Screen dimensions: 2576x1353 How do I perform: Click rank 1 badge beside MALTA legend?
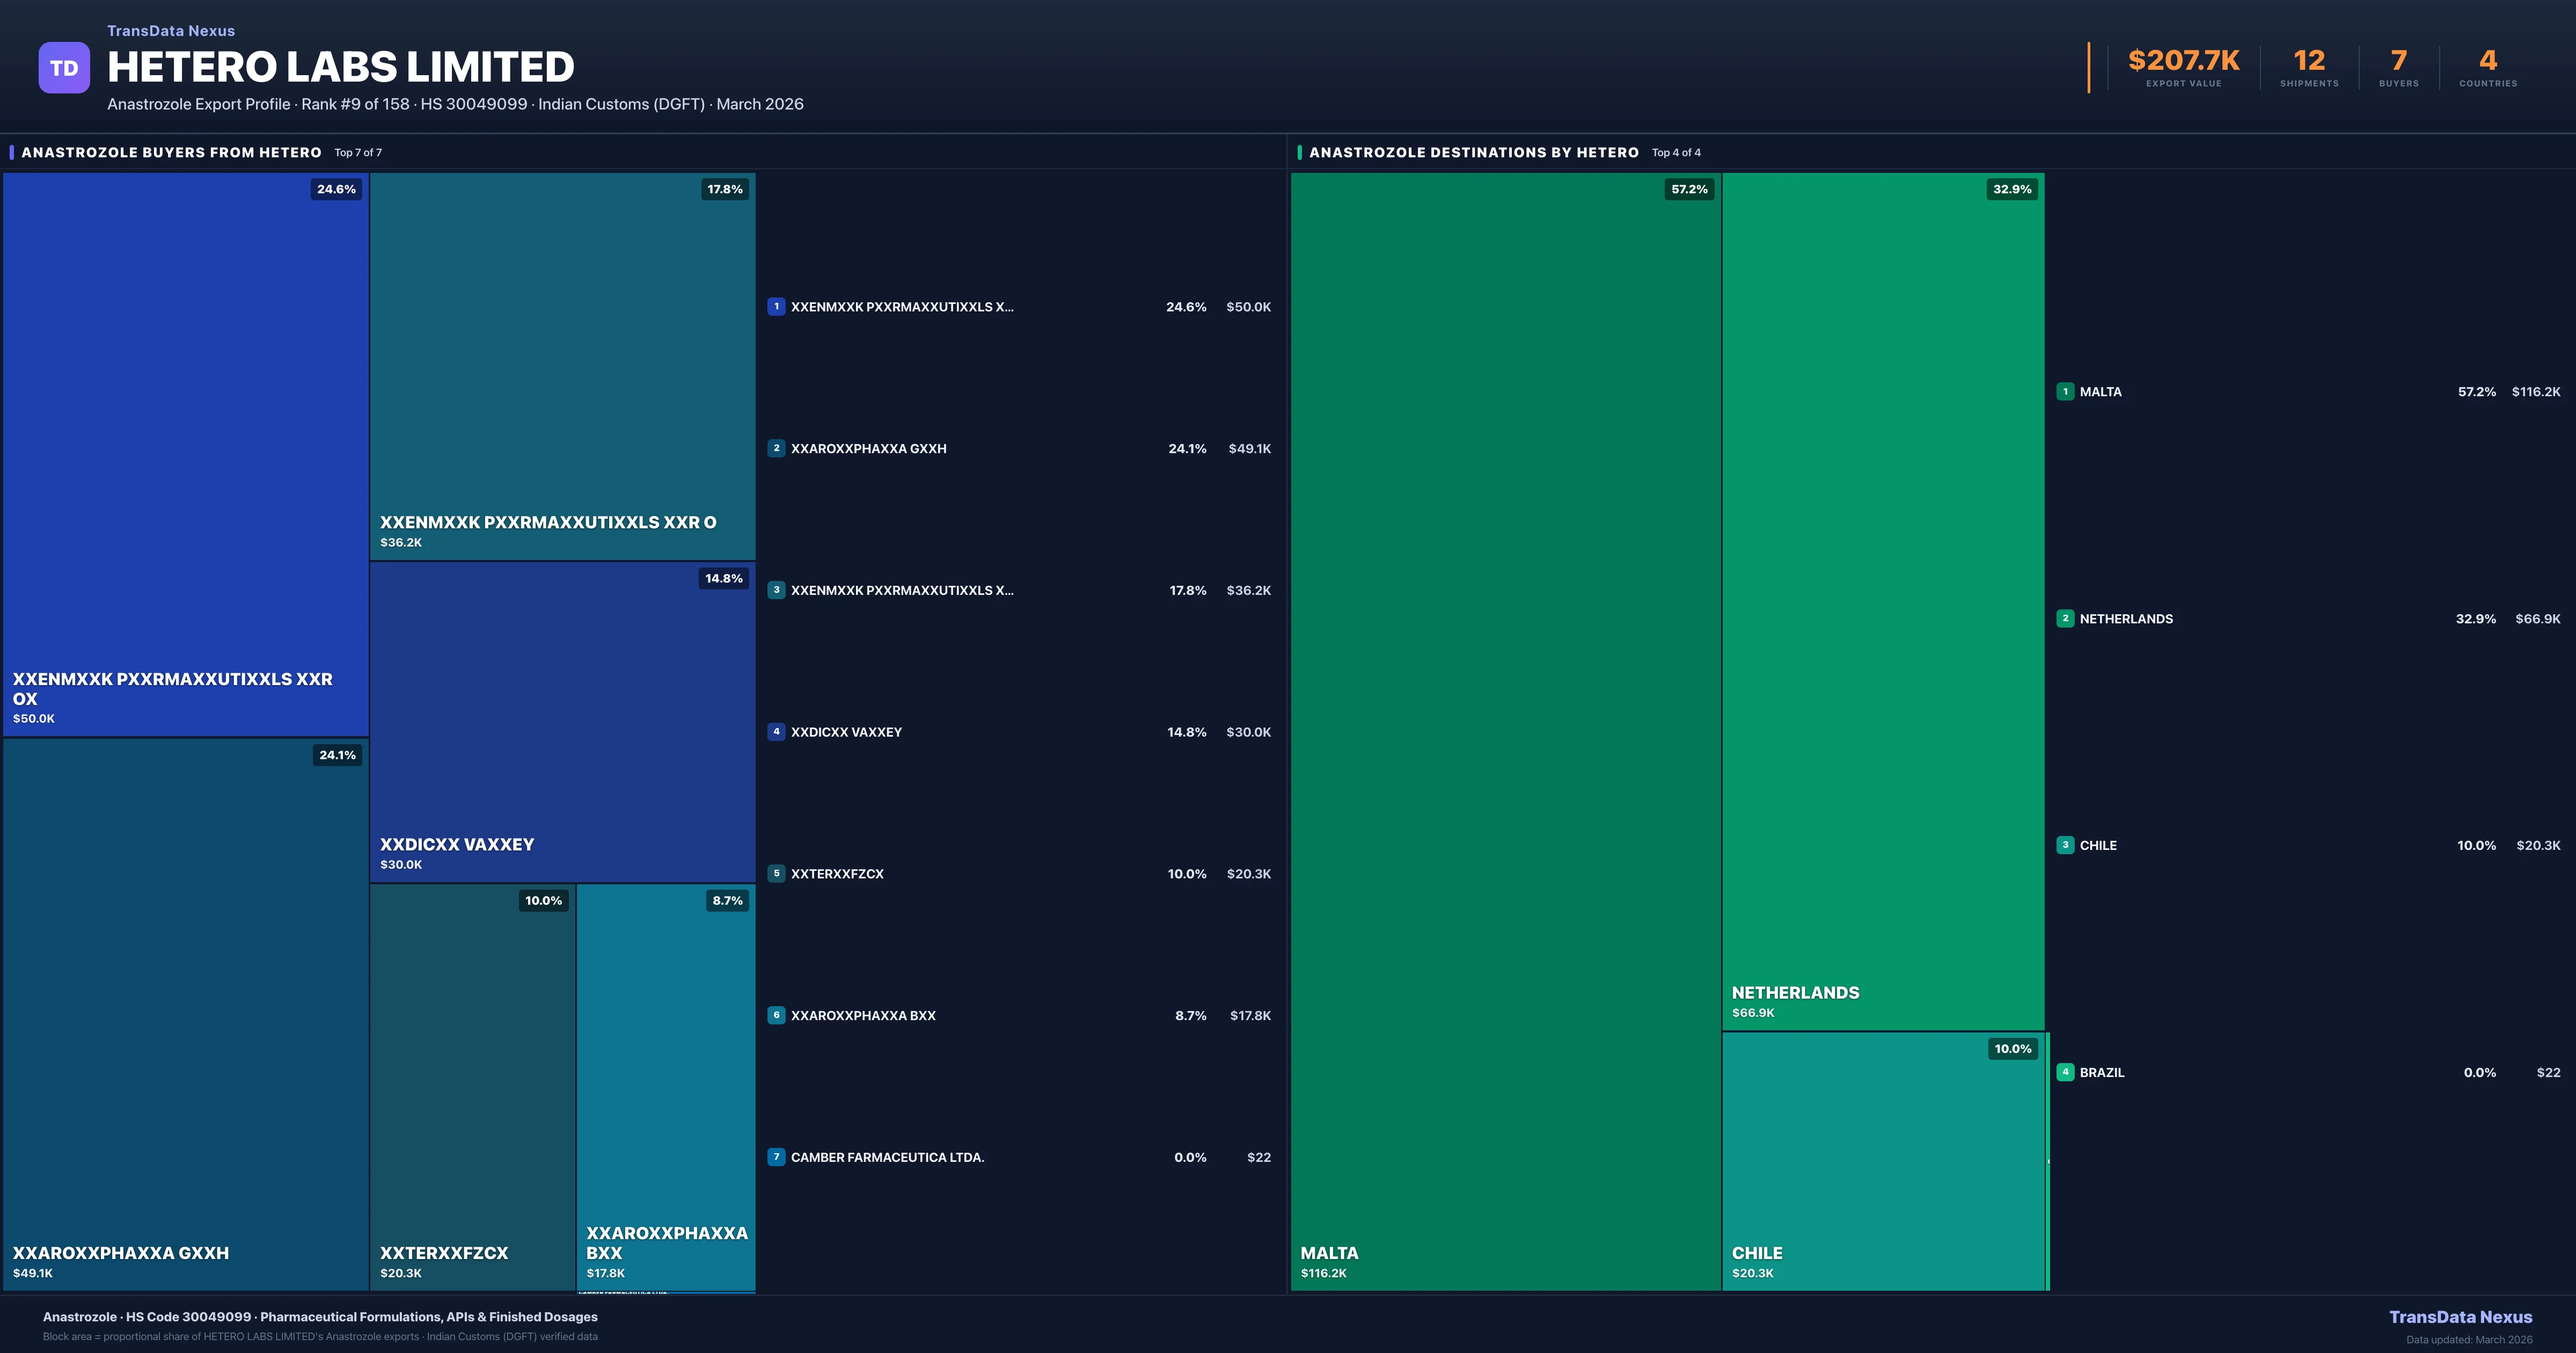(x=2065, y=392)
